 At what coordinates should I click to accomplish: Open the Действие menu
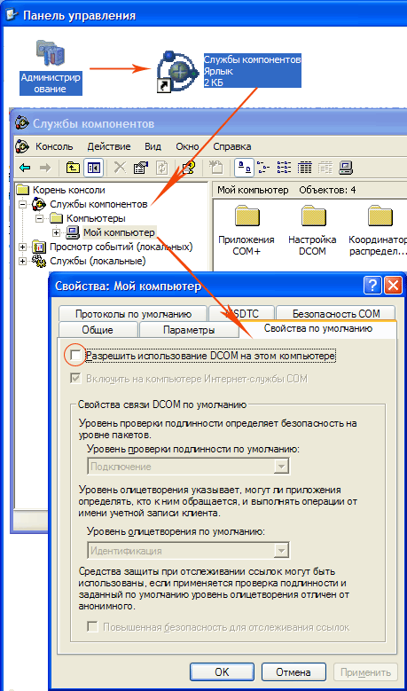click(109, 146)
